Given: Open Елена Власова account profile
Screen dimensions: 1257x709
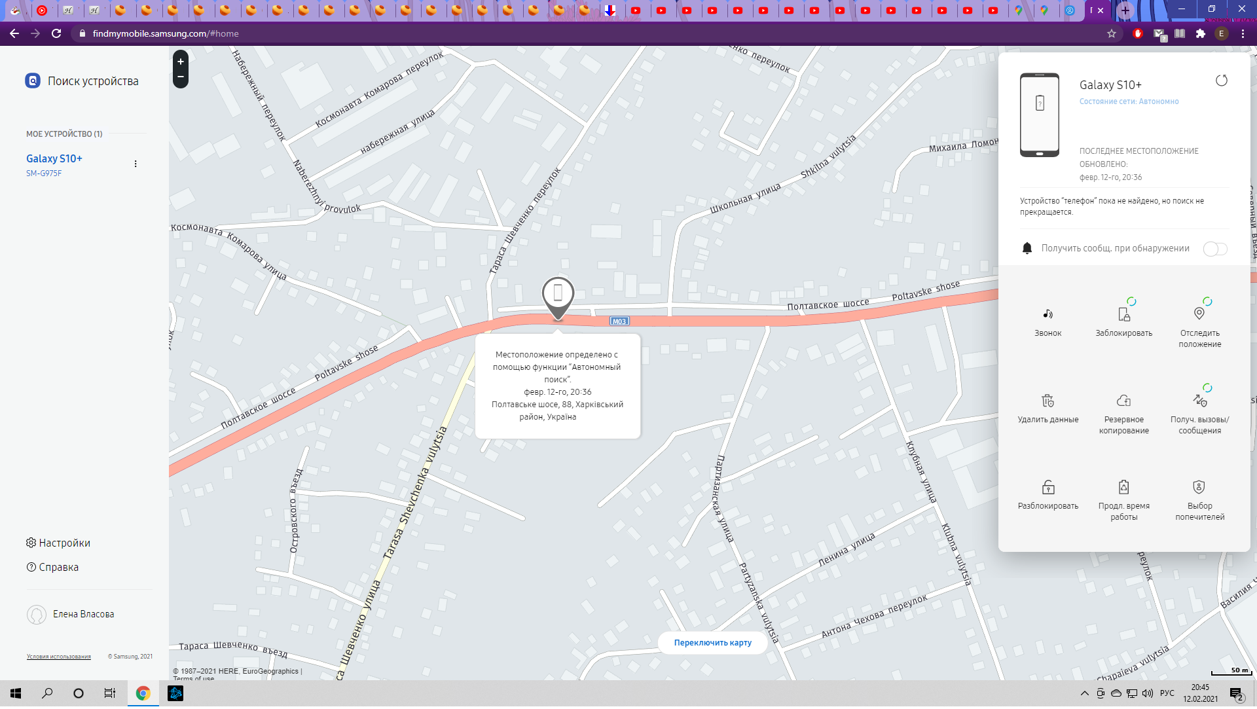Looking at the screenshot, I should 83,614.
